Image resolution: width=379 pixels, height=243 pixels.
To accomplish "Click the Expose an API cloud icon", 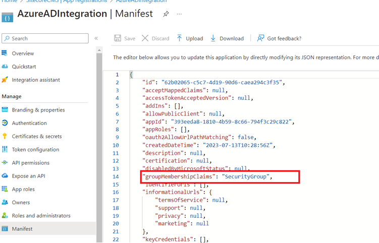I will [5, 175].
